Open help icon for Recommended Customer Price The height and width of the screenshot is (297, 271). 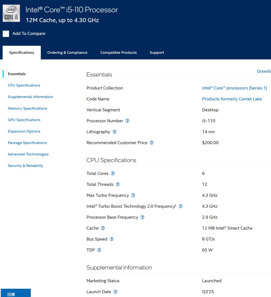[x=151, y=143]
